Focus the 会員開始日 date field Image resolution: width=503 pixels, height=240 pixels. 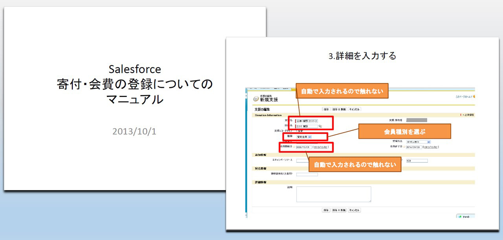coord(304,147)
